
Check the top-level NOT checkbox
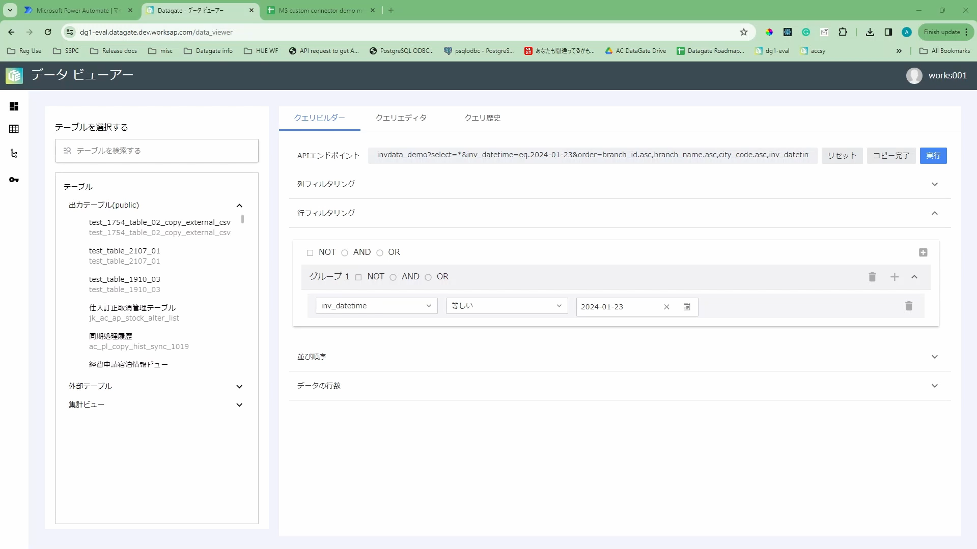pos(311,253)
